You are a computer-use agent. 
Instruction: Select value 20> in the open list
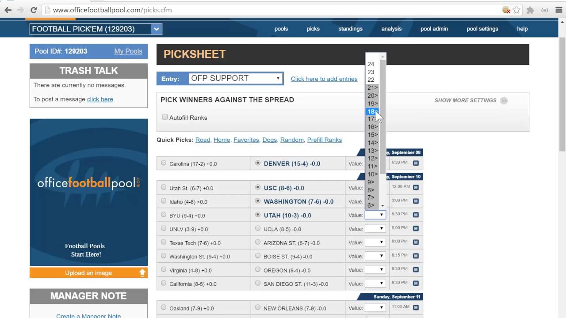coord(372,95)
